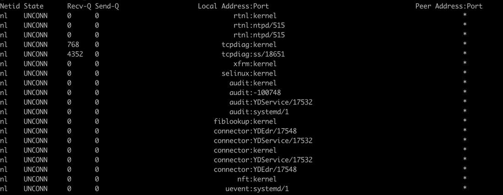
Task: Click the uevent:systemd/1 entry
Action: (x=257, y=189)
